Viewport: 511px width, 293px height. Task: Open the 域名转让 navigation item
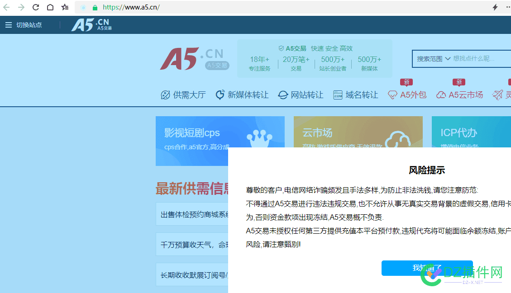tap(356, 95)
